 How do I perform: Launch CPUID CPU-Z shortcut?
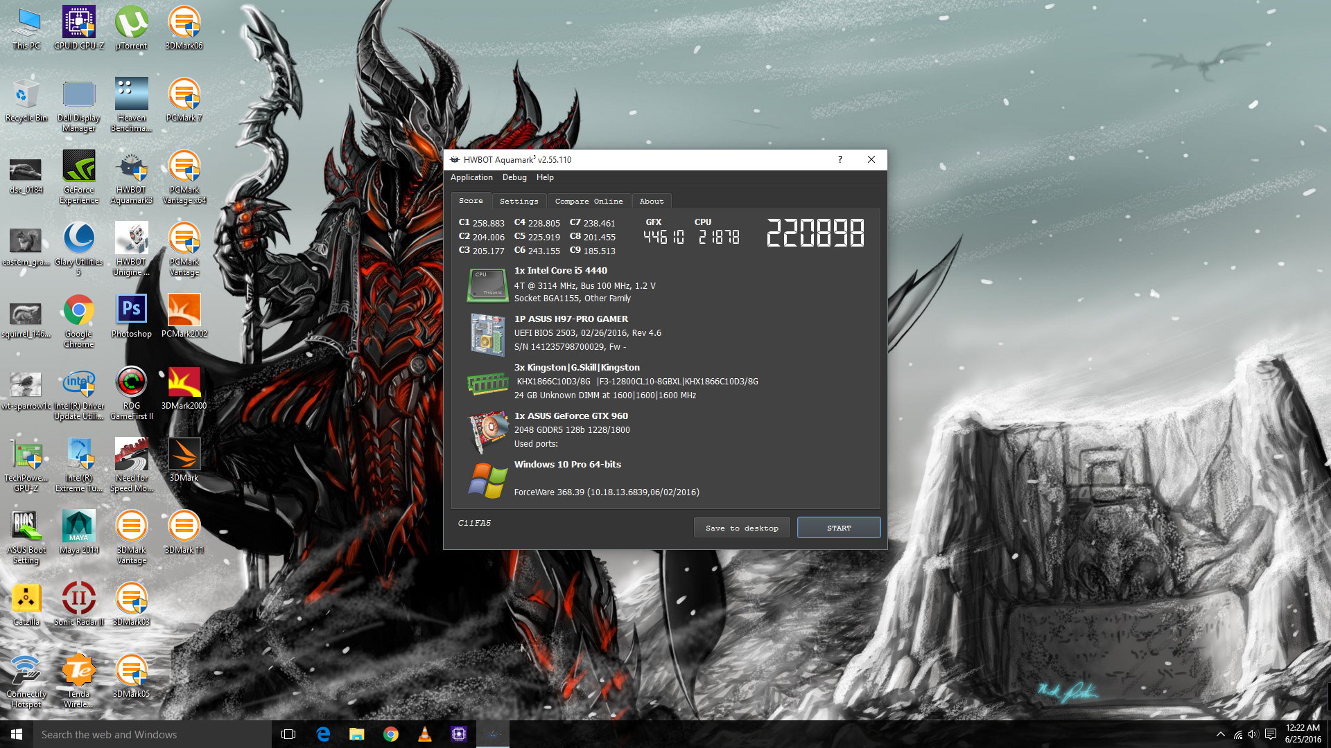[x=79, y=28]
